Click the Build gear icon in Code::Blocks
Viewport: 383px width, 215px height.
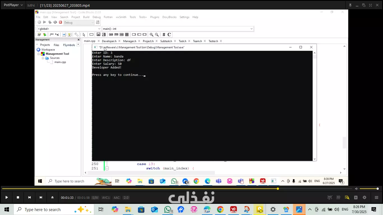coord(39,22)
